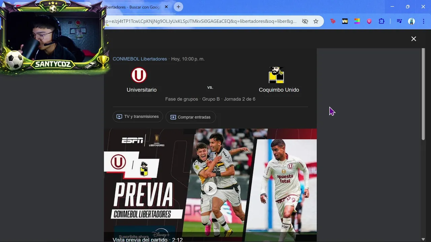Open the pink U shield extension icon
The height and width of the screenshot is (242, 431).
[x=369, y=21]
